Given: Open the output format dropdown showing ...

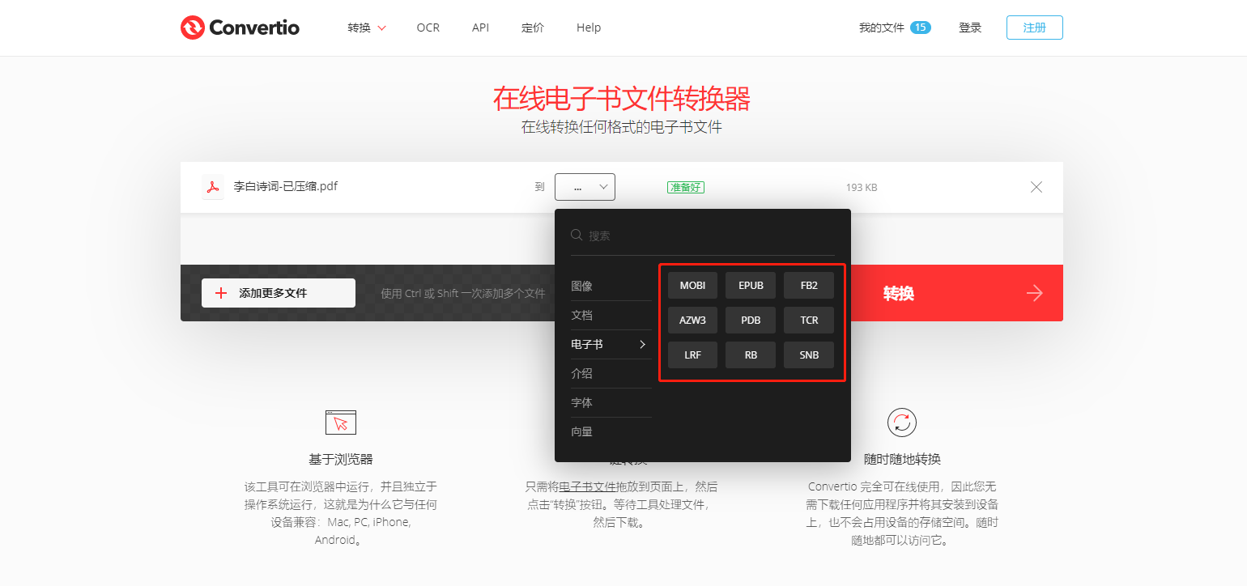Looking at the screenshot, I should click(585, 186).
